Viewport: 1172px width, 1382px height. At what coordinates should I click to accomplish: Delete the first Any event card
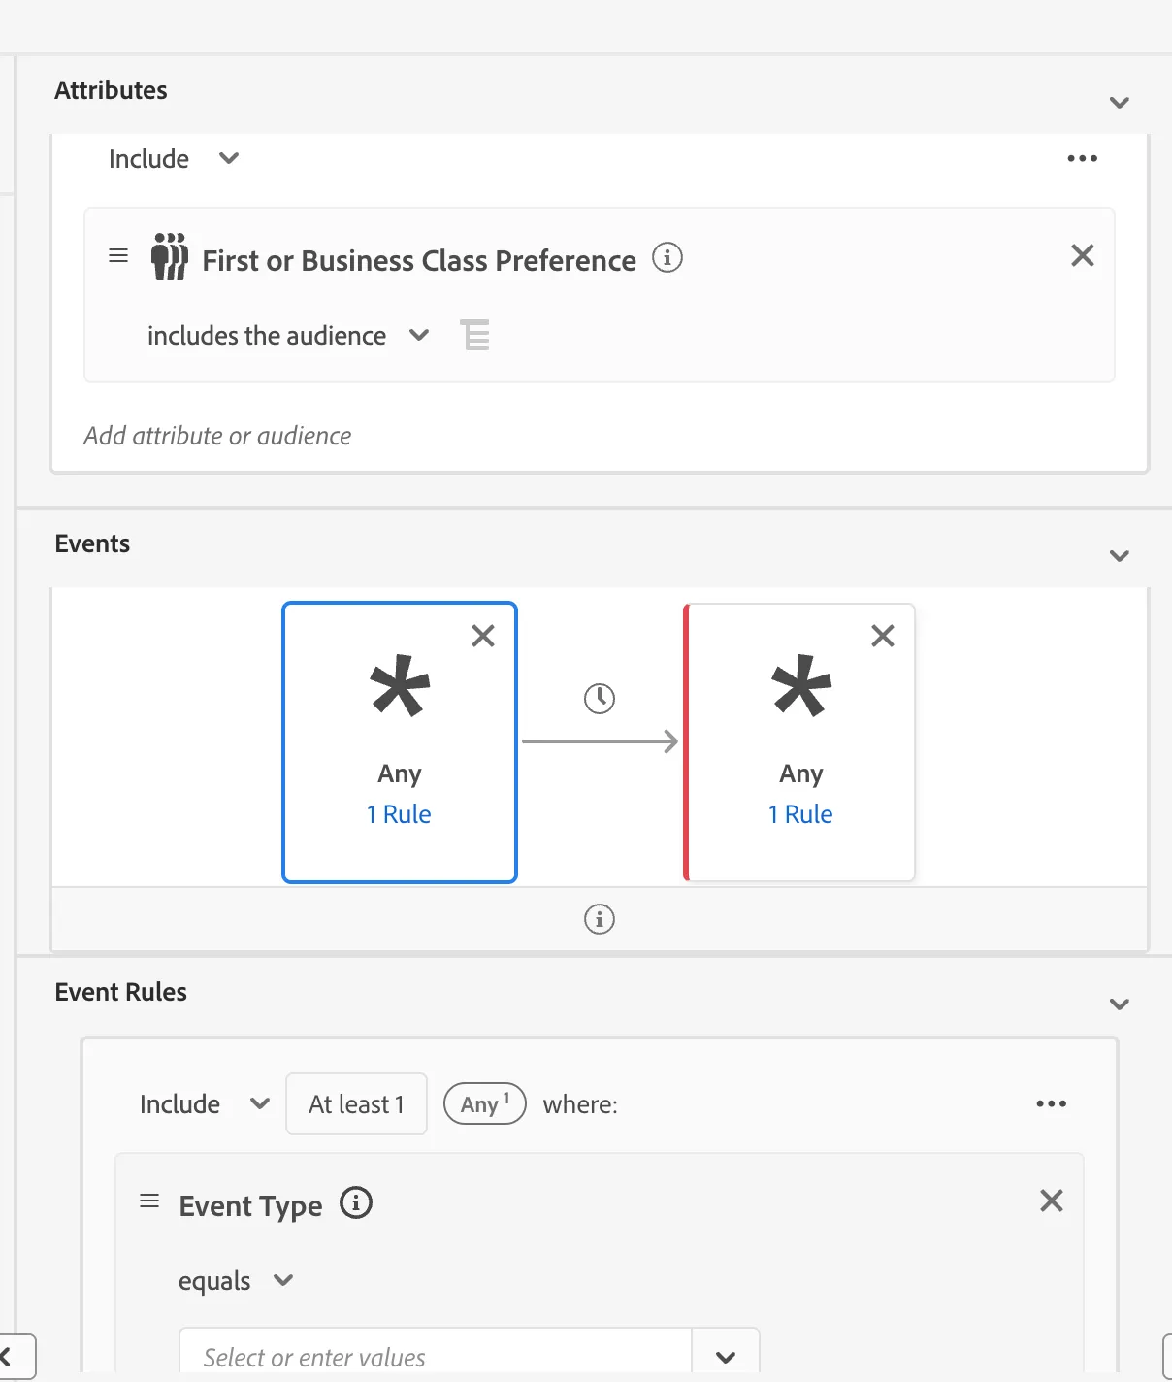[x=483, y=636]
